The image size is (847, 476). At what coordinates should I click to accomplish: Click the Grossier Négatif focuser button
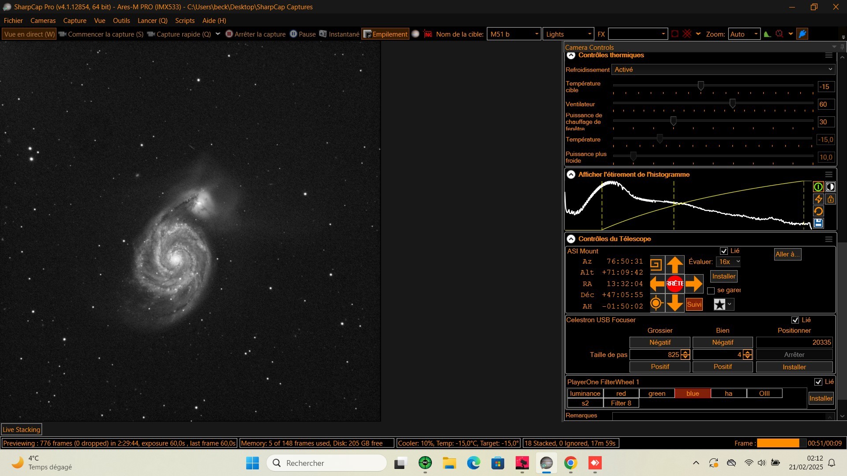click(660, 342)
